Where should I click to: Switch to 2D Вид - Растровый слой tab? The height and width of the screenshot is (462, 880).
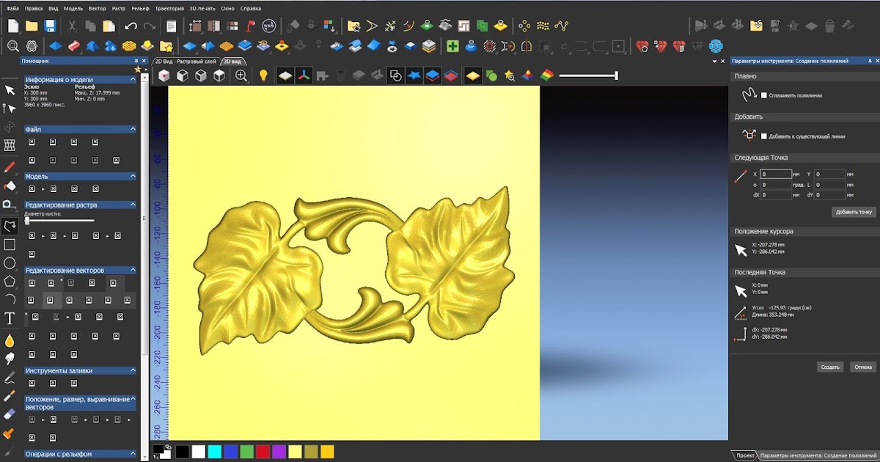[x=186, y=62]
